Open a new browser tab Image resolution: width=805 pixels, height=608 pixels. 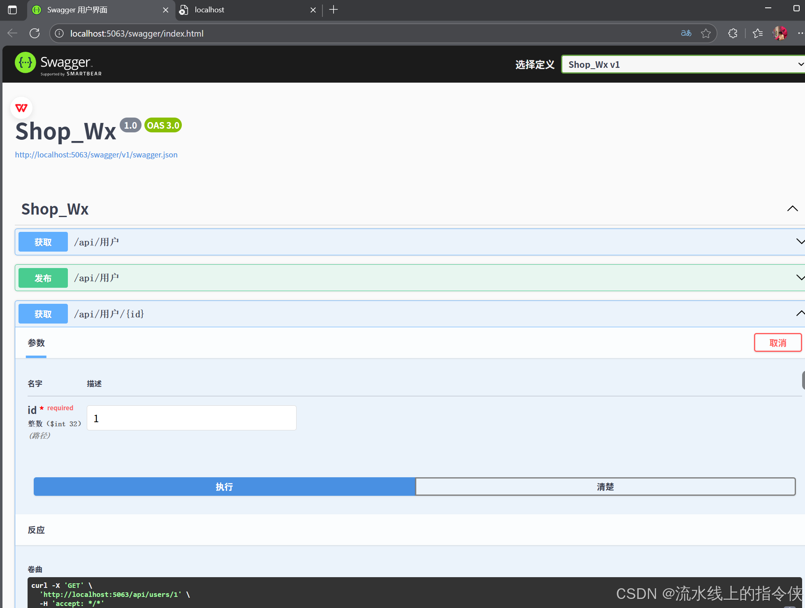pyautogui.click(x=334, y=9)
